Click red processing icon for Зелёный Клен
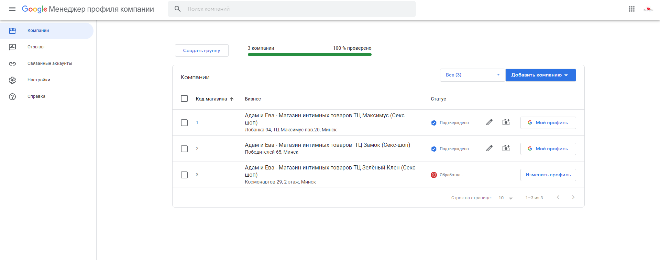 434,175
